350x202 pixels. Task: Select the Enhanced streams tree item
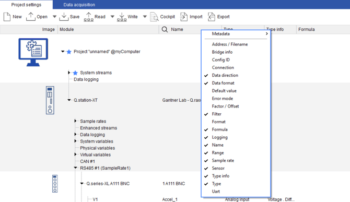[98, 128]
